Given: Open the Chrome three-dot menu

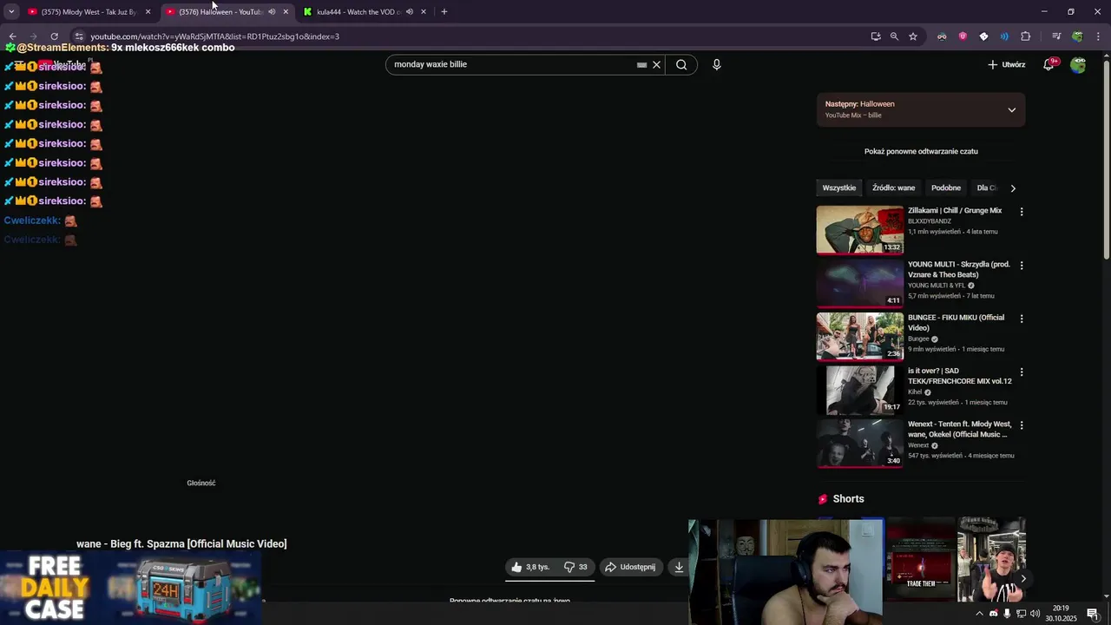Looking at the screenshot, I should click(1099, 36).
